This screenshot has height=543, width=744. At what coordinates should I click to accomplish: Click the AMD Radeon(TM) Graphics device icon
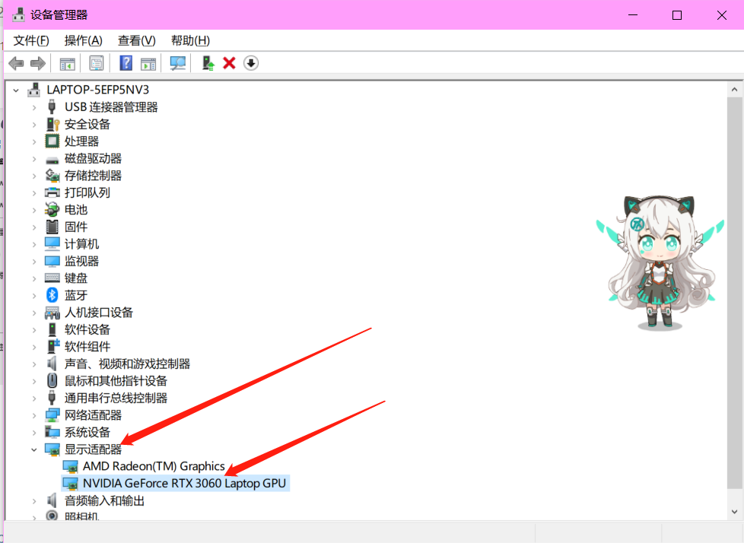(70, 467)
